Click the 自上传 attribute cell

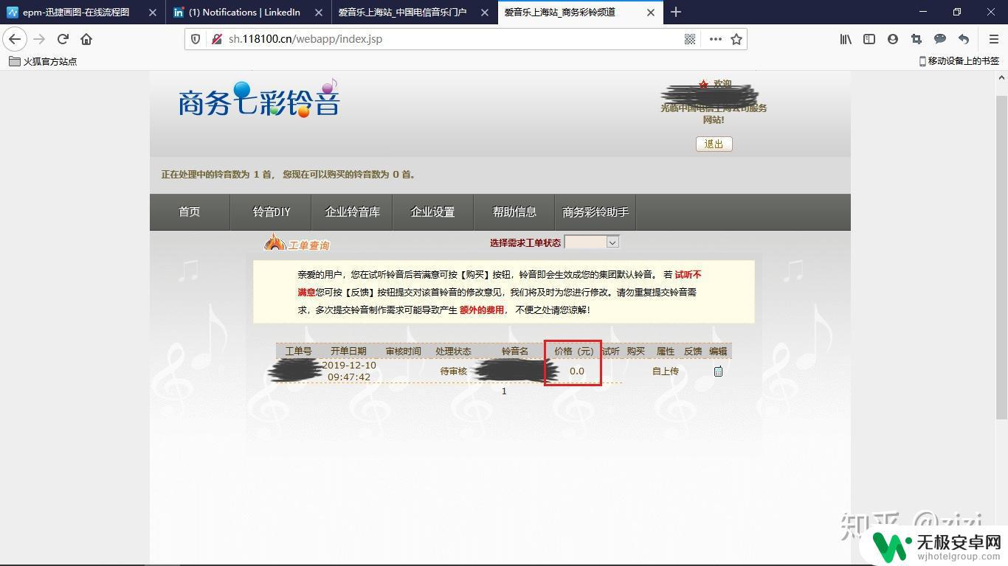666,371
